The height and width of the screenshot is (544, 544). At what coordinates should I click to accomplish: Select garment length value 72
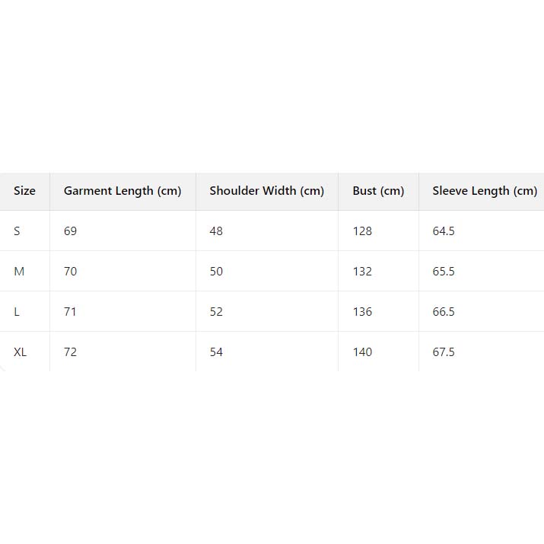tap(71, 352)
